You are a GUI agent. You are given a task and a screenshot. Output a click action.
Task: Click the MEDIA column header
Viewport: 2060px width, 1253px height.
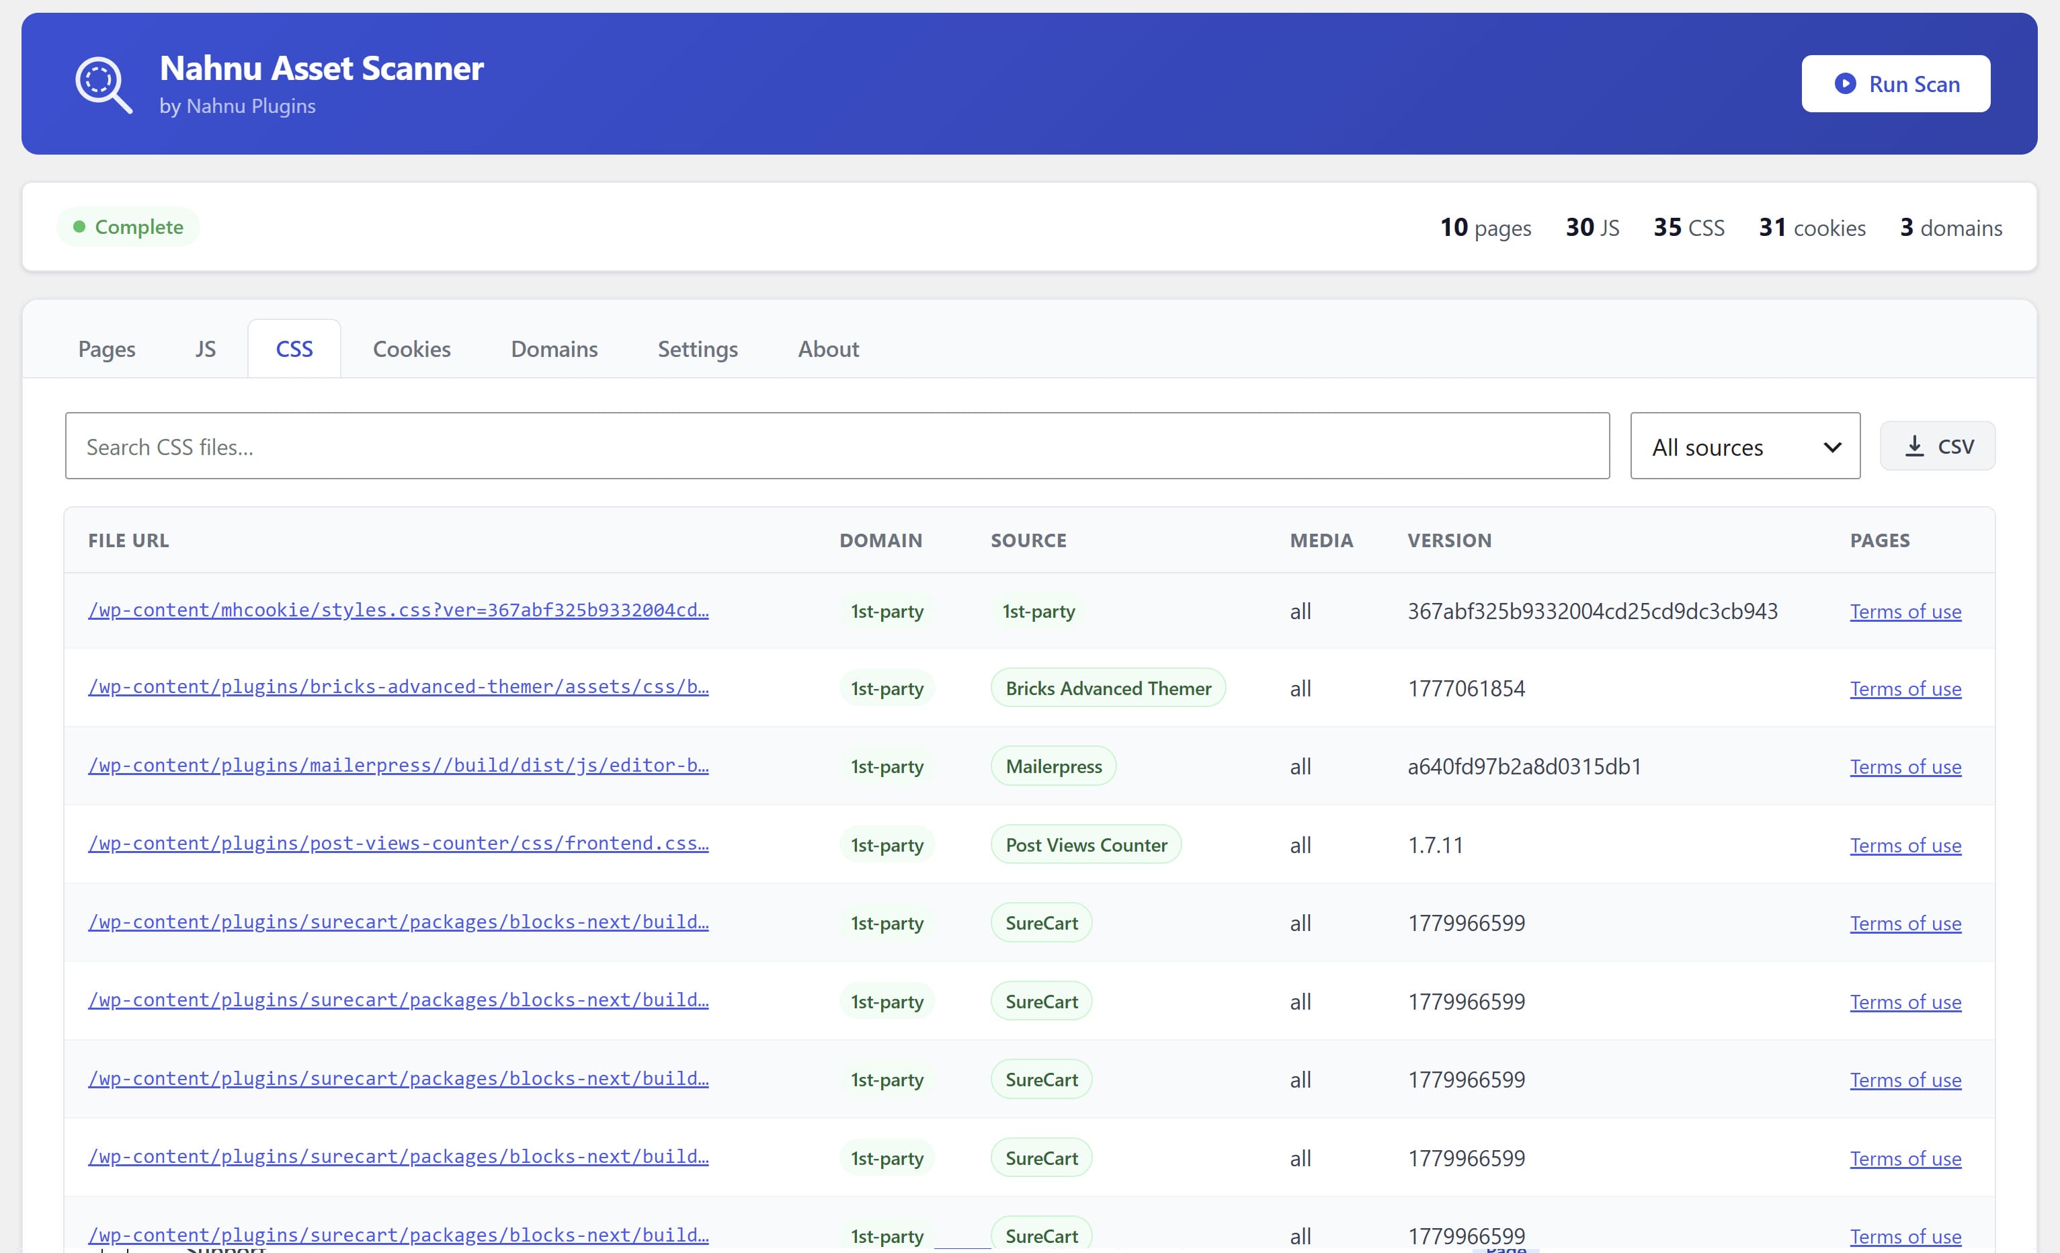coord(1321,540)
